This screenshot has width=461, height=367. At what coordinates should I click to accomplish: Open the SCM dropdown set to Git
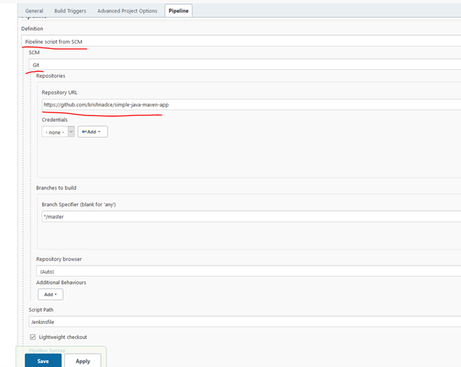pyautogui.click(x=244, y=64)
